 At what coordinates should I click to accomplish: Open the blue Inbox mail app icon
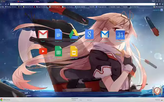click(x=105, y=34)
